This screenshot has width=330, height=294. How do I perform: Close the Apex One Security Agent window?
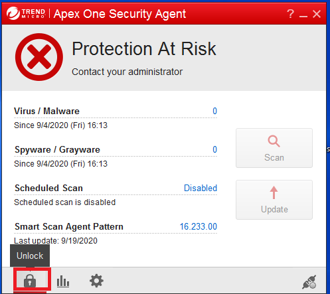[x=317, y=14]
